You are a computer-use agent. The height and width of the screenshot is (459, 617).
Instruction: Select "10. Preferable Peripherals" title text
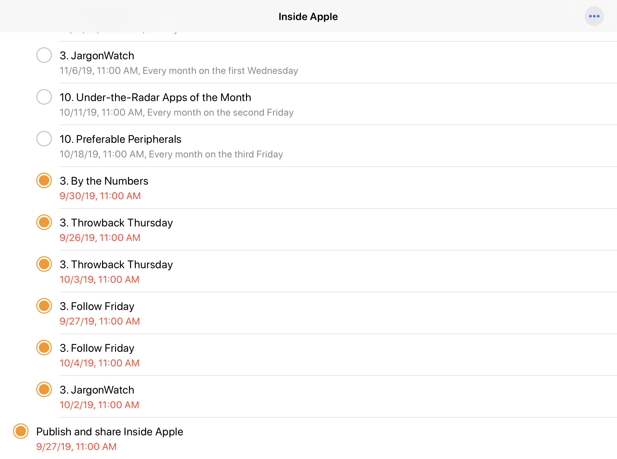(x=120, y=139)
